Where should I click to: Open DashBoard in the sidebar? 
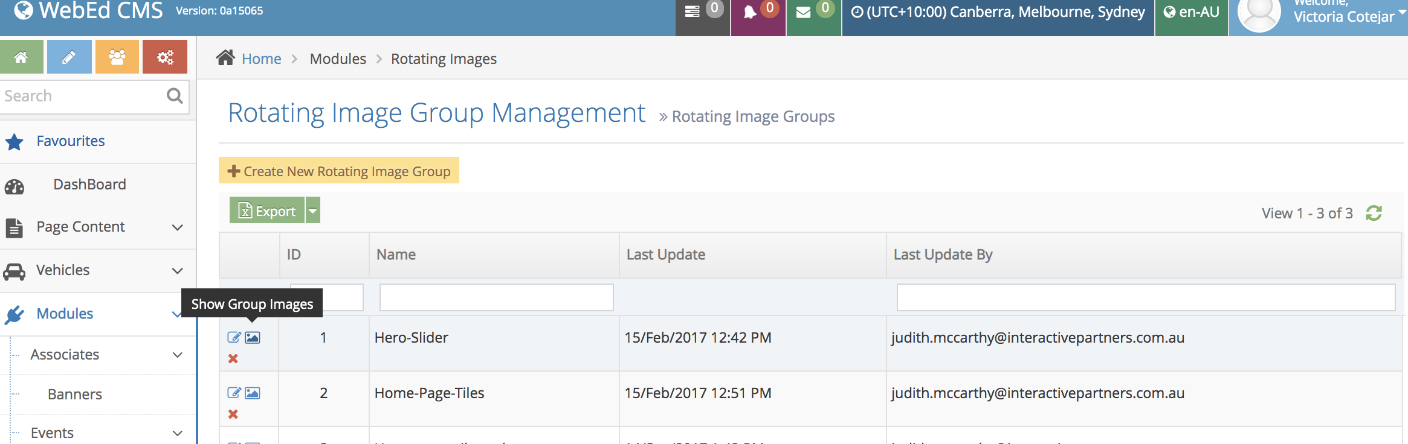click(x=89, y=185)
